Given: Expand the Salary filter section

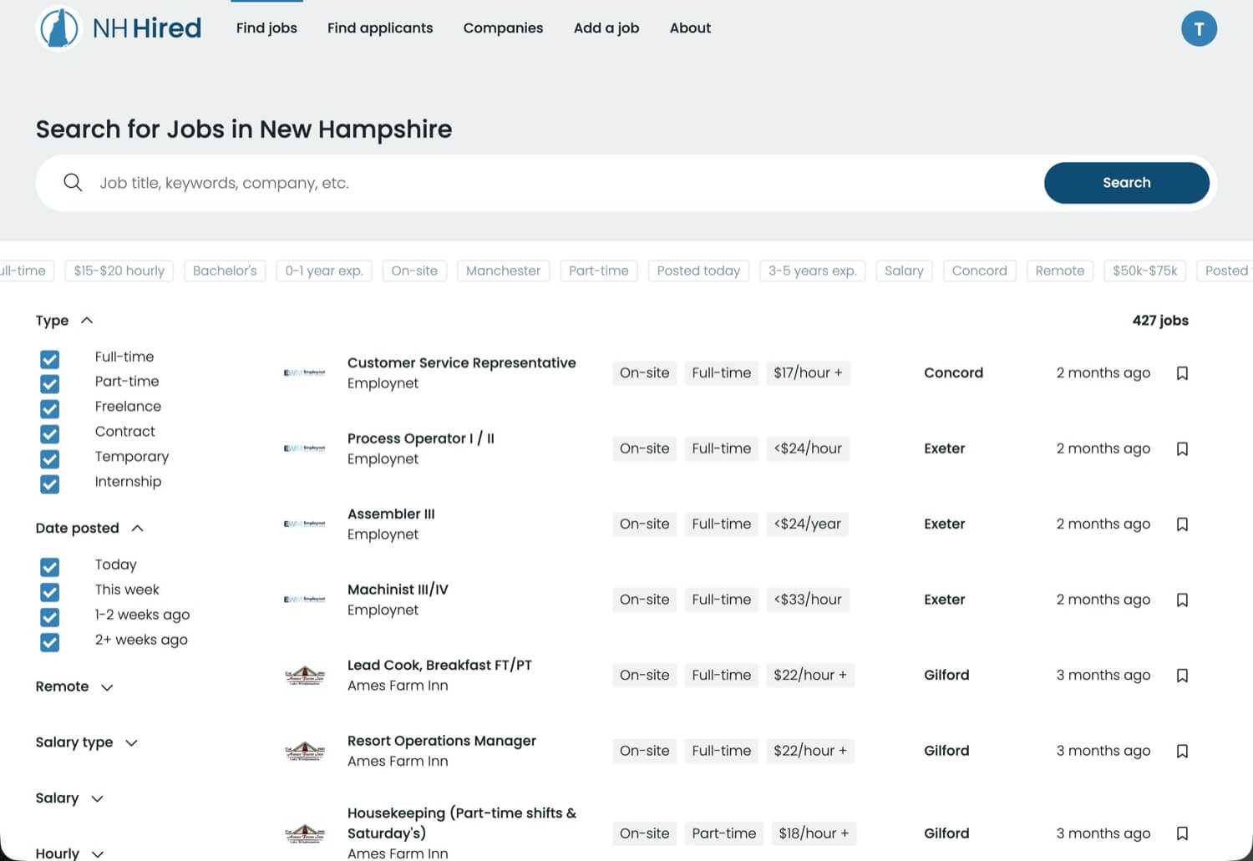Looking at the screenshot, I should pyautogui.click(x=69, y=798).
